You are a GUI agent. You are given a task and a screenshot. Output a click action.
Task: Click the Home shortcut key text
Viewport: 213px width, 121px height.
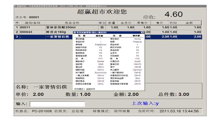(138, 39)
